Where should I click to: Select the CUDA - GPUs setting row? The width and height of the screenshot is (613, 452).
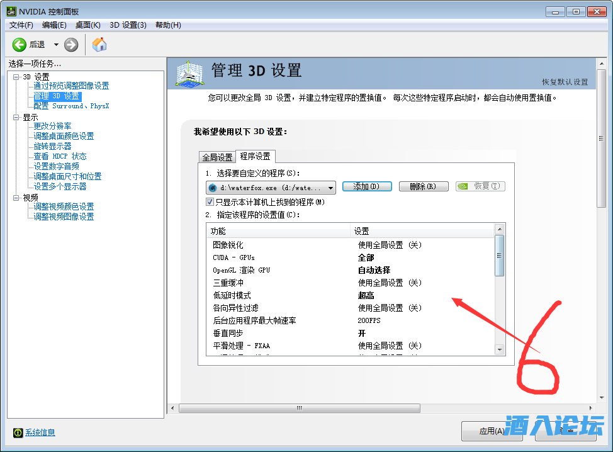pos(351,257)
